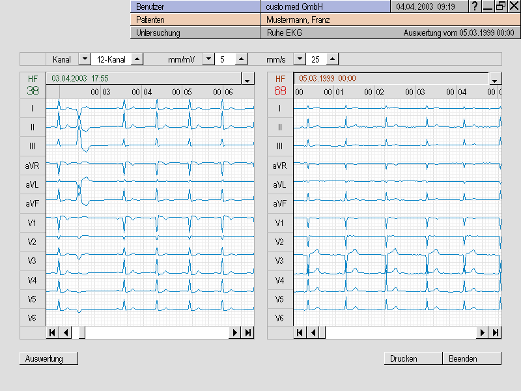This screenshot has height=391, width=521.
Task: Step back in right ECG recording
Action: [x=313, y=333]
